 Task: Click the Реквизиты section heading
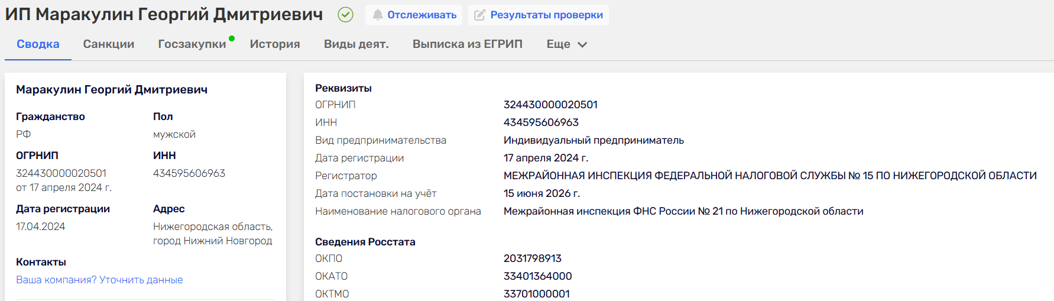(343, 88)
